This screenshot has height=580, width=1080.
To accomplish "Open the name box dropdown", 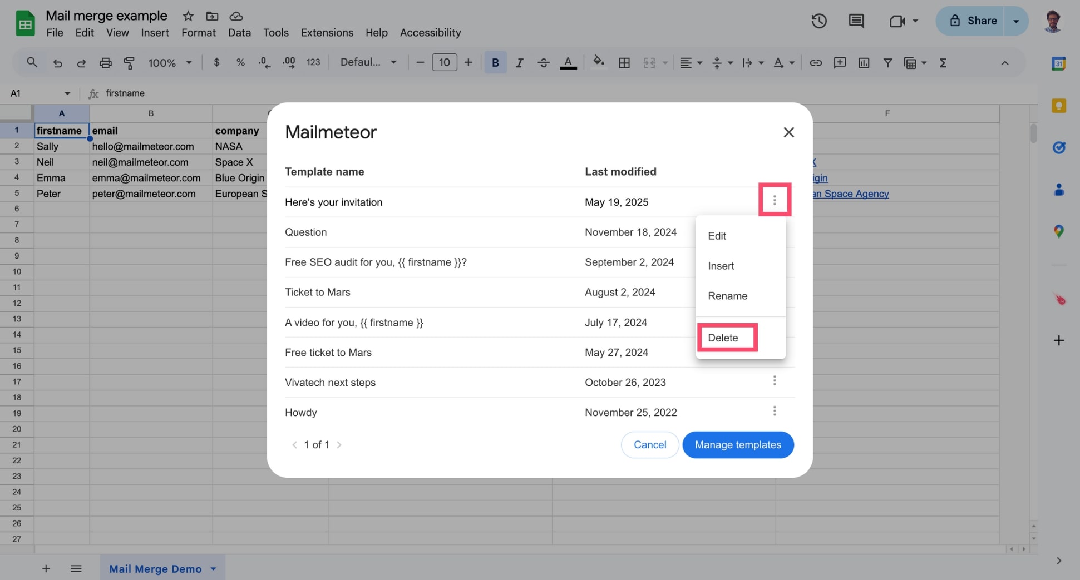I will tap(67, 93).
